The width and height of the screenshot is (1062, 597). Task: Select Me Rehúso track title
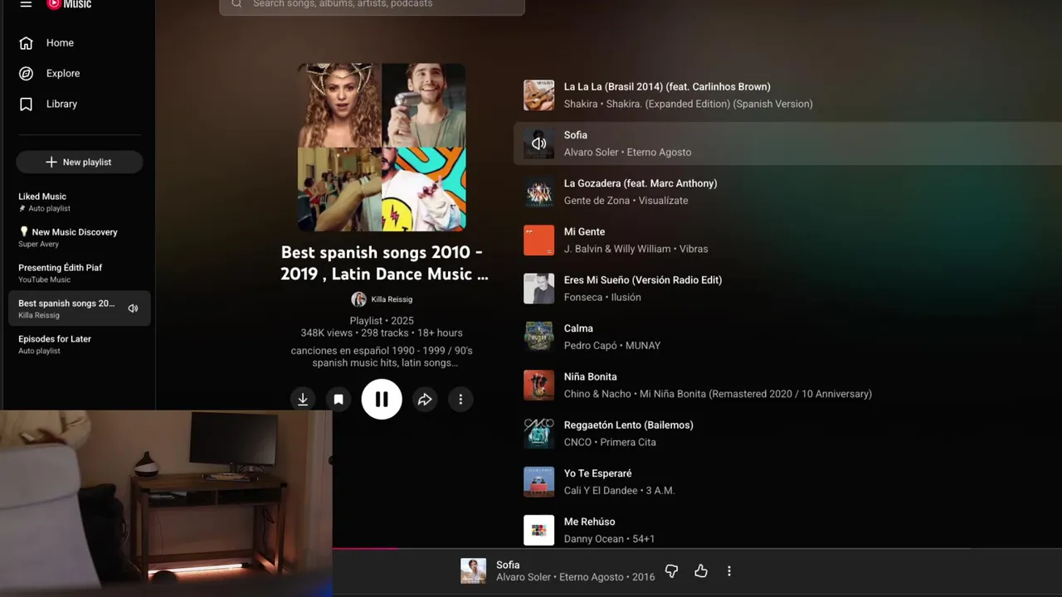coord(589,522)
